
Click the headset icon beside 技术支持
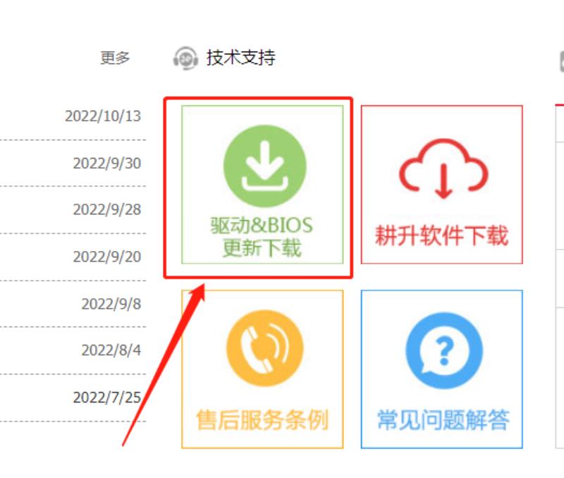[x=185, y=59]
